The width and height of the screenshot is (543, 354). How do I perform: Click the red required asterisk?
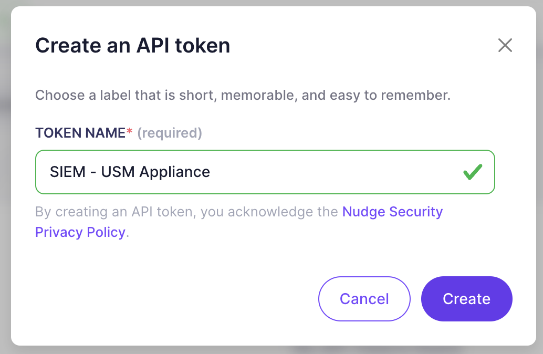[x=129, y=133]
